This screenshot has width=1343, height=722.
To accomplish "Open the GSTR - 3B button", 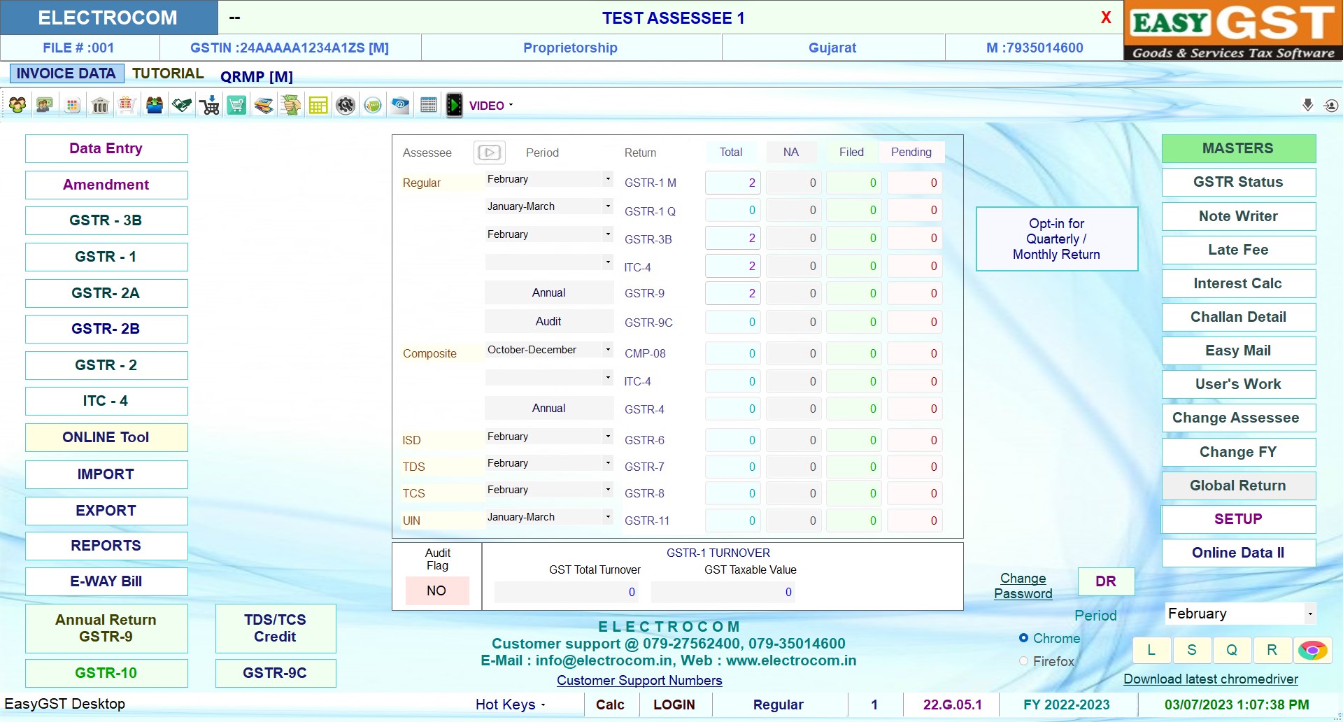I will pyautogui.click(x=106, y=220).
